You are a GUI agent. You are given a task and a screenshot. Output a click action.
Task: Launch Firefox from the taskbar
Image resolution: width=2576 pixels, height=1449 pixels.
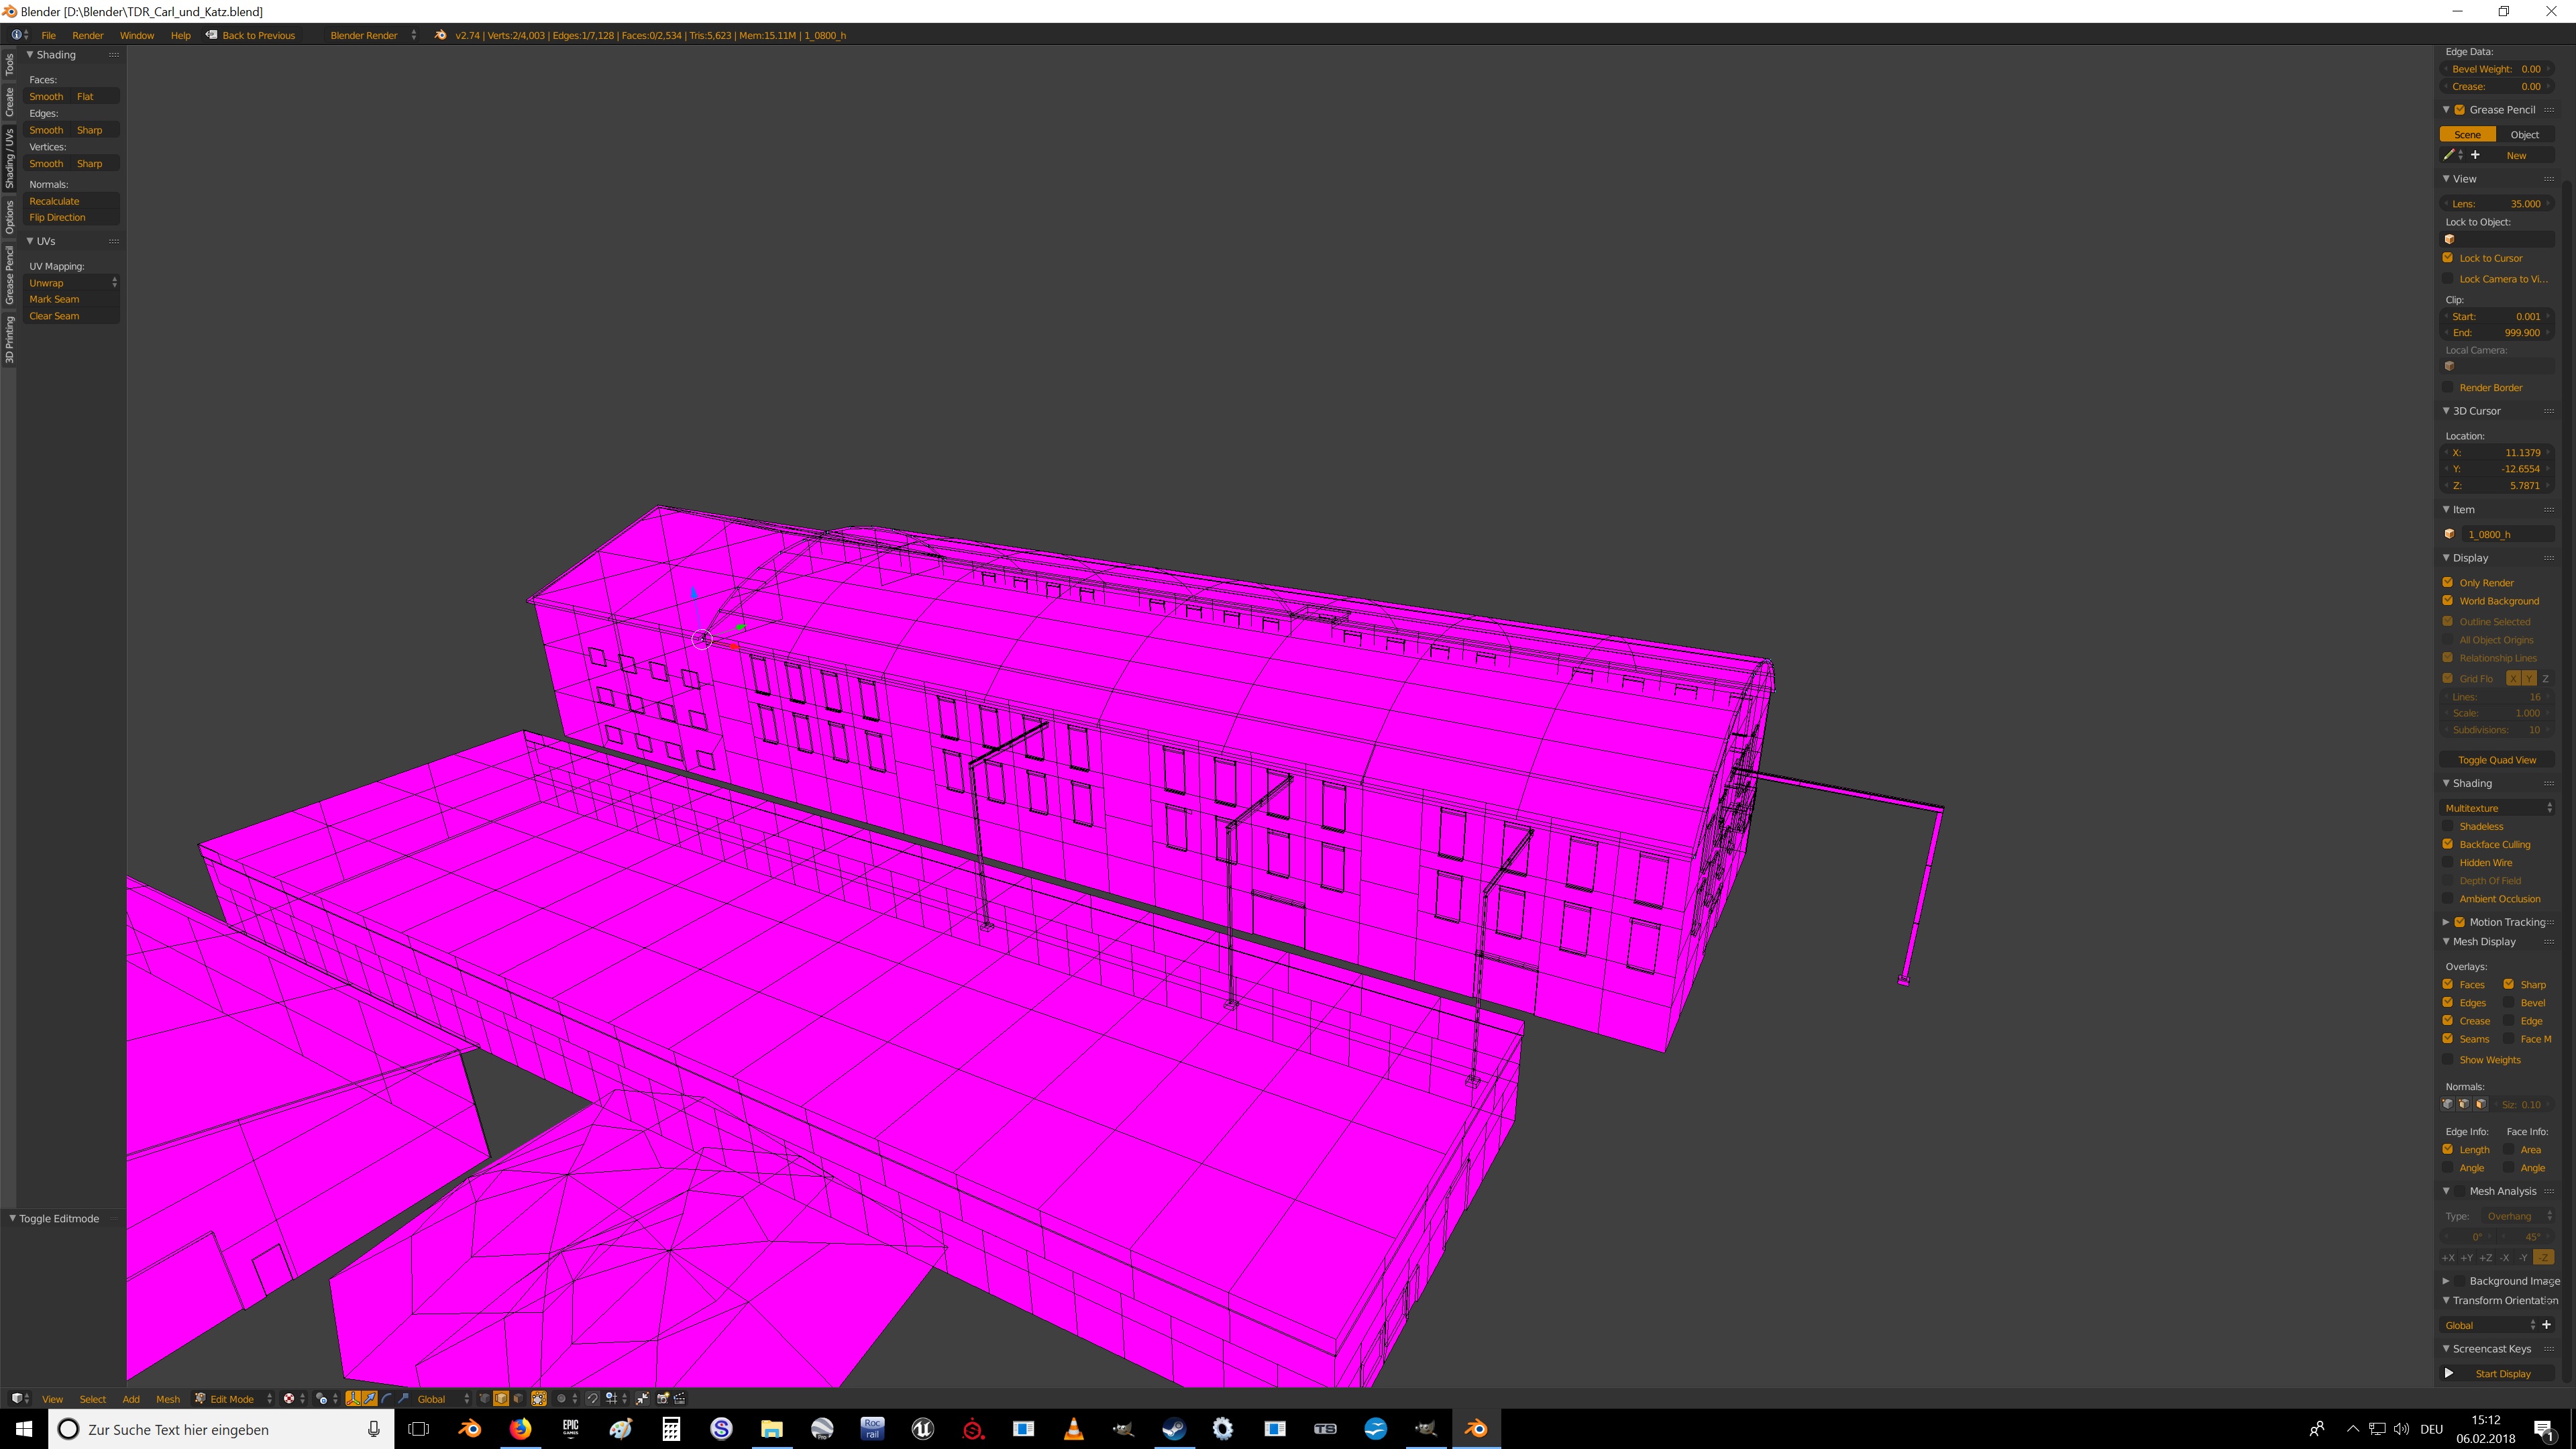click(520, 1429)
